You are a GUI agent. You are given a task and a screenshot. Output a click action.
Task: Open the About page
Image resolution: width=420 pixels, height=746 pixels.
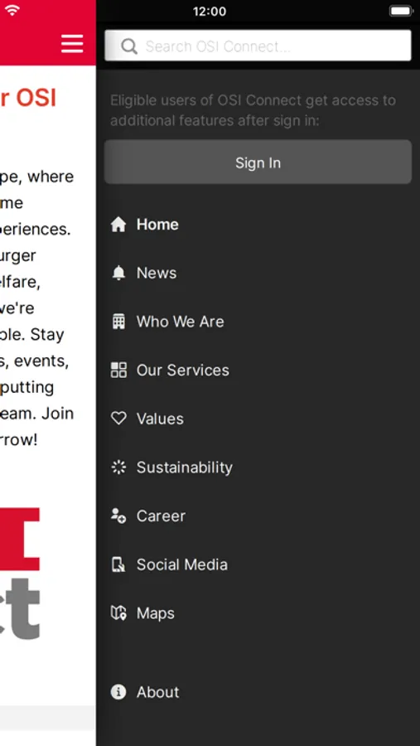pyautogui.click(x=158, y=692)
